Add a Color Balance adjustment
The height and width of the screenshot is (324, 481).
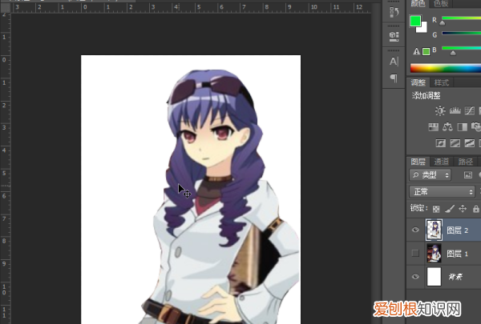coord(448,127)
